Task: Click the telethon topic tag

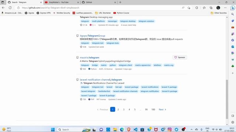Action: pyautogui.click(x=157, y=65)
